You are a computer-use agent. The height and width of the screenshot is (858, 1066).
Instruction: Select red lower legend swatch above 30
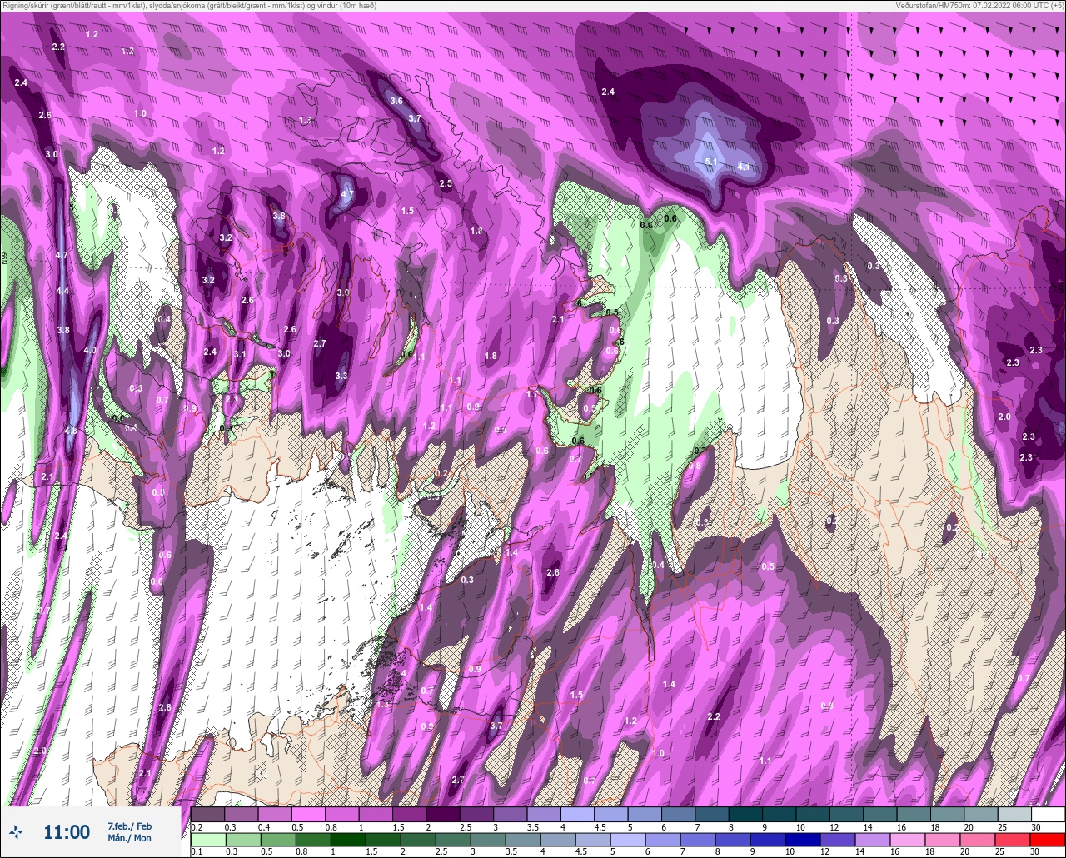coord(1048,839)
